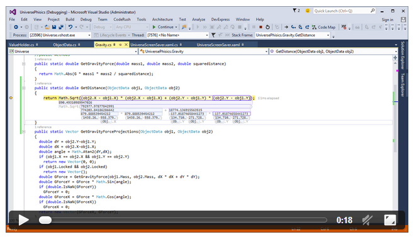Open the Debug menu
Screen dimensions: 414x237
[86, 19]
